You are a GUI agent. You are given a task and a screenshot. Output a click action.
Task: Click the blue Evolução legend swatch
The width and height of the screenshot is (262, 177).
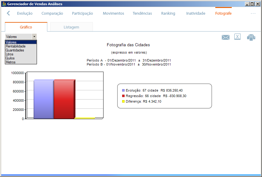click(123, 91)
